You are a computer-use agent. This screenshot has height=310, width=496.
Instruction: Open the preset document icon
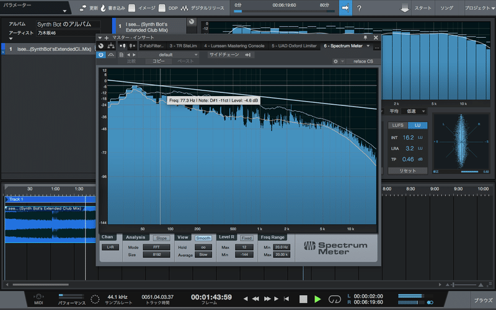coord(121,55)
